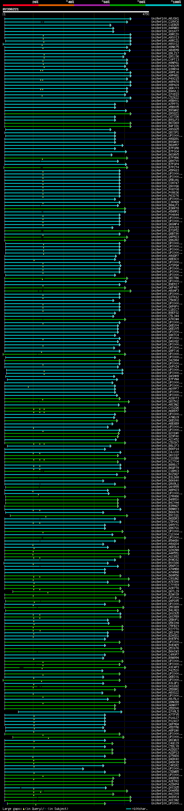Image resolution: width=184 pixels, height=811 pixels.
Task: Select the query label AV396221
Action: coord(11,9)
